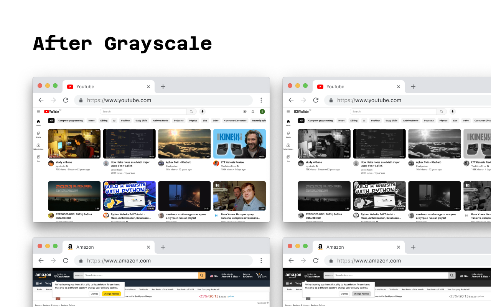491x307 pixels.
Task: Open YouTube notifications bell
Action: [x=253, y=111]
